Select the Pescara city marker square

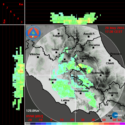pos(111,56)
